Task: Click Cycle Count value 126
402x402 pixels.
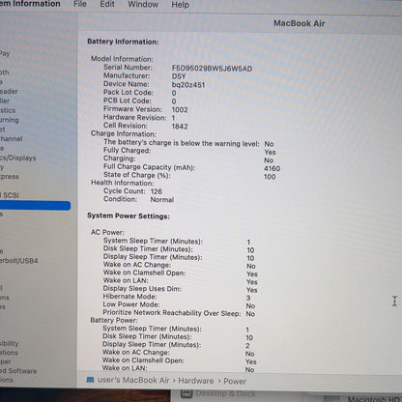Action: coord(157,191)
